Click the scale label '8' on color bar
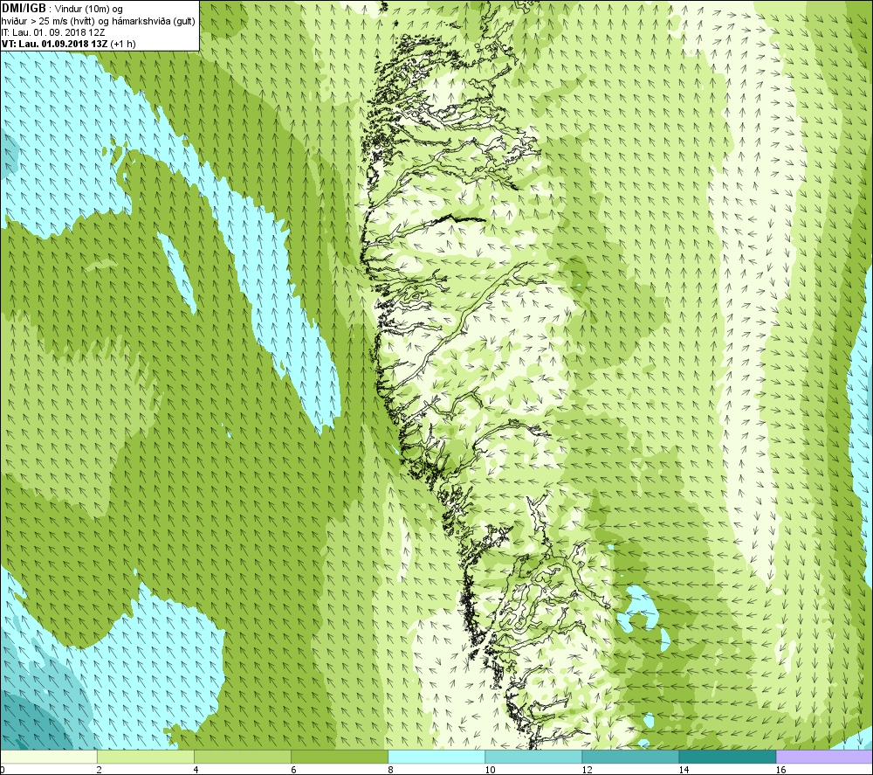The image size is (873, 775). click(x=390, y=770)
